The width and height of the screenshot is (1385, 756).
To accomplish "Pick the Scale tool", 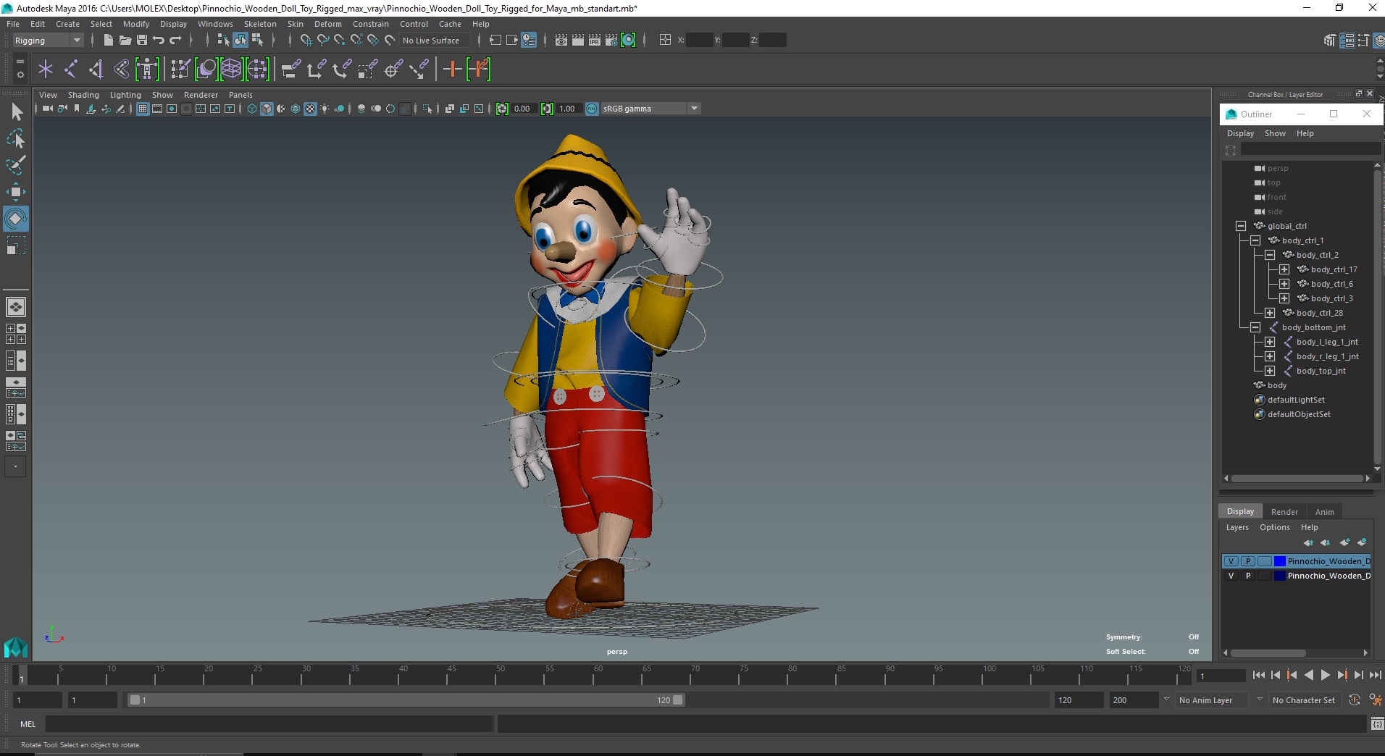I will coord(16,245).
